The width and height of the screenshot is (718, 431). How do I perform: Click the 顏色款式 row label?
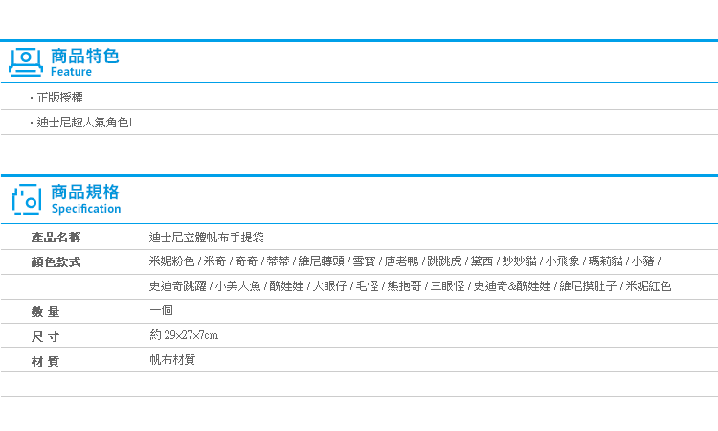(56, 262)
